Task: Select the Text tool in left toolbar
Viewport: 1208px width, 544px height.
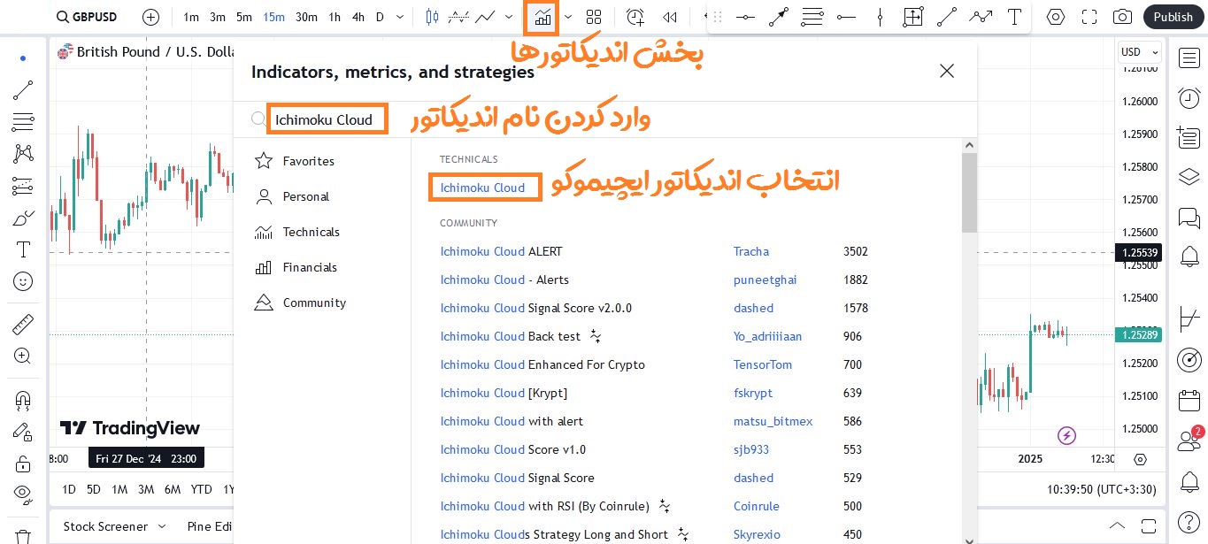Action: 23,249
